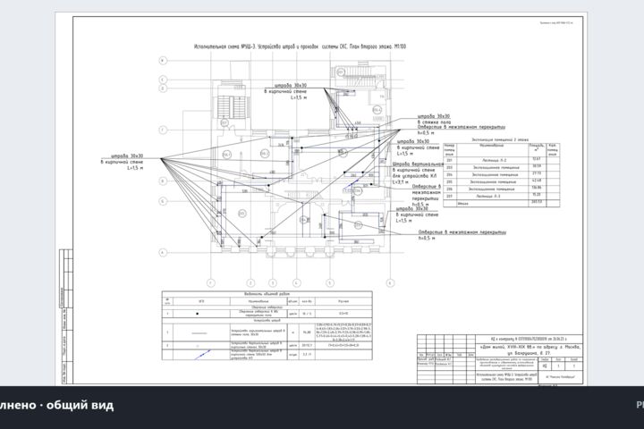Click grid axis marker 3 below plan
The width and height of the screenshot is (644, 429).
[273, 282]
